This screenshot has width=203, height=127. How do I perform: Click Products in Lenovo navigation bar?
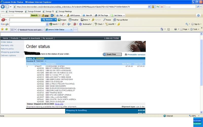(14, 38)
